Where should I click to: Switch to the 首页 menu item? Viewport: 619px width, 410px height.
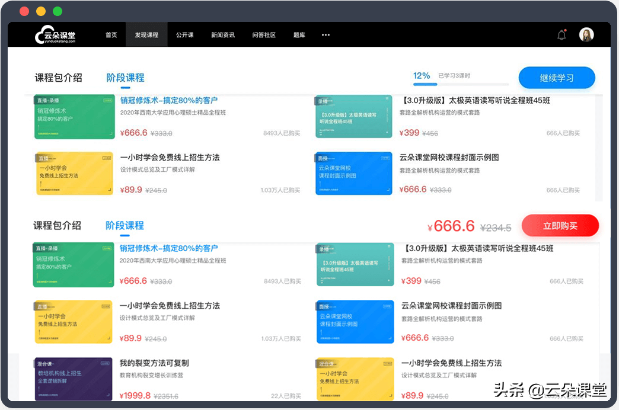(111, 34)
